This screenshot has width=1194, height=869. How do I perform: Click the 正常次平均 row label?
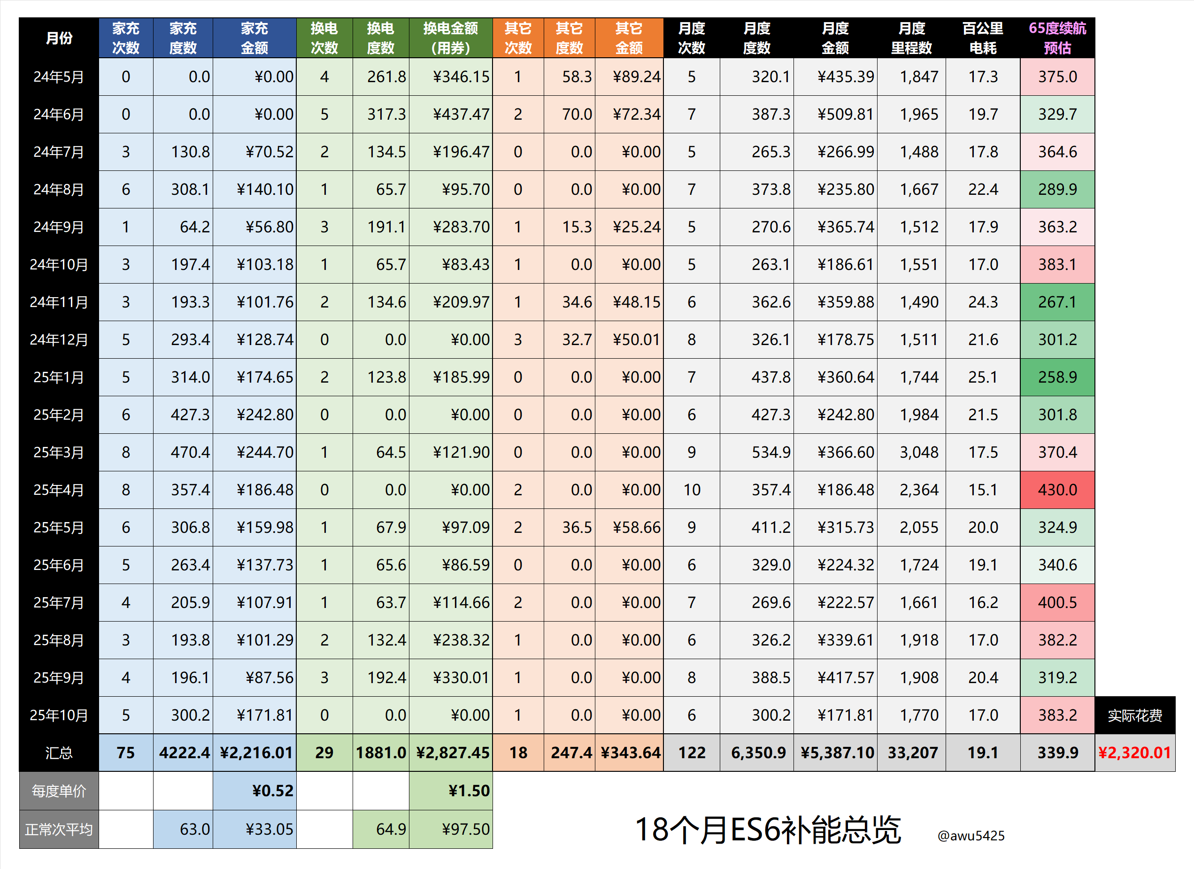tap(58, 829)
